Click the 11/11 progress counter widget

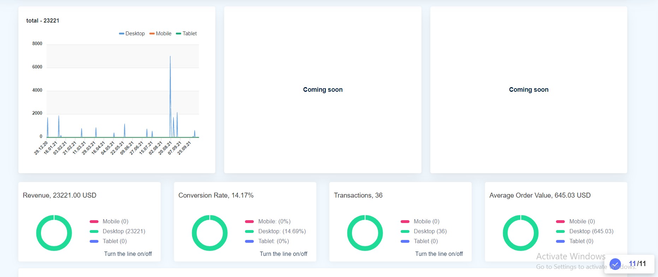(637, 264)
